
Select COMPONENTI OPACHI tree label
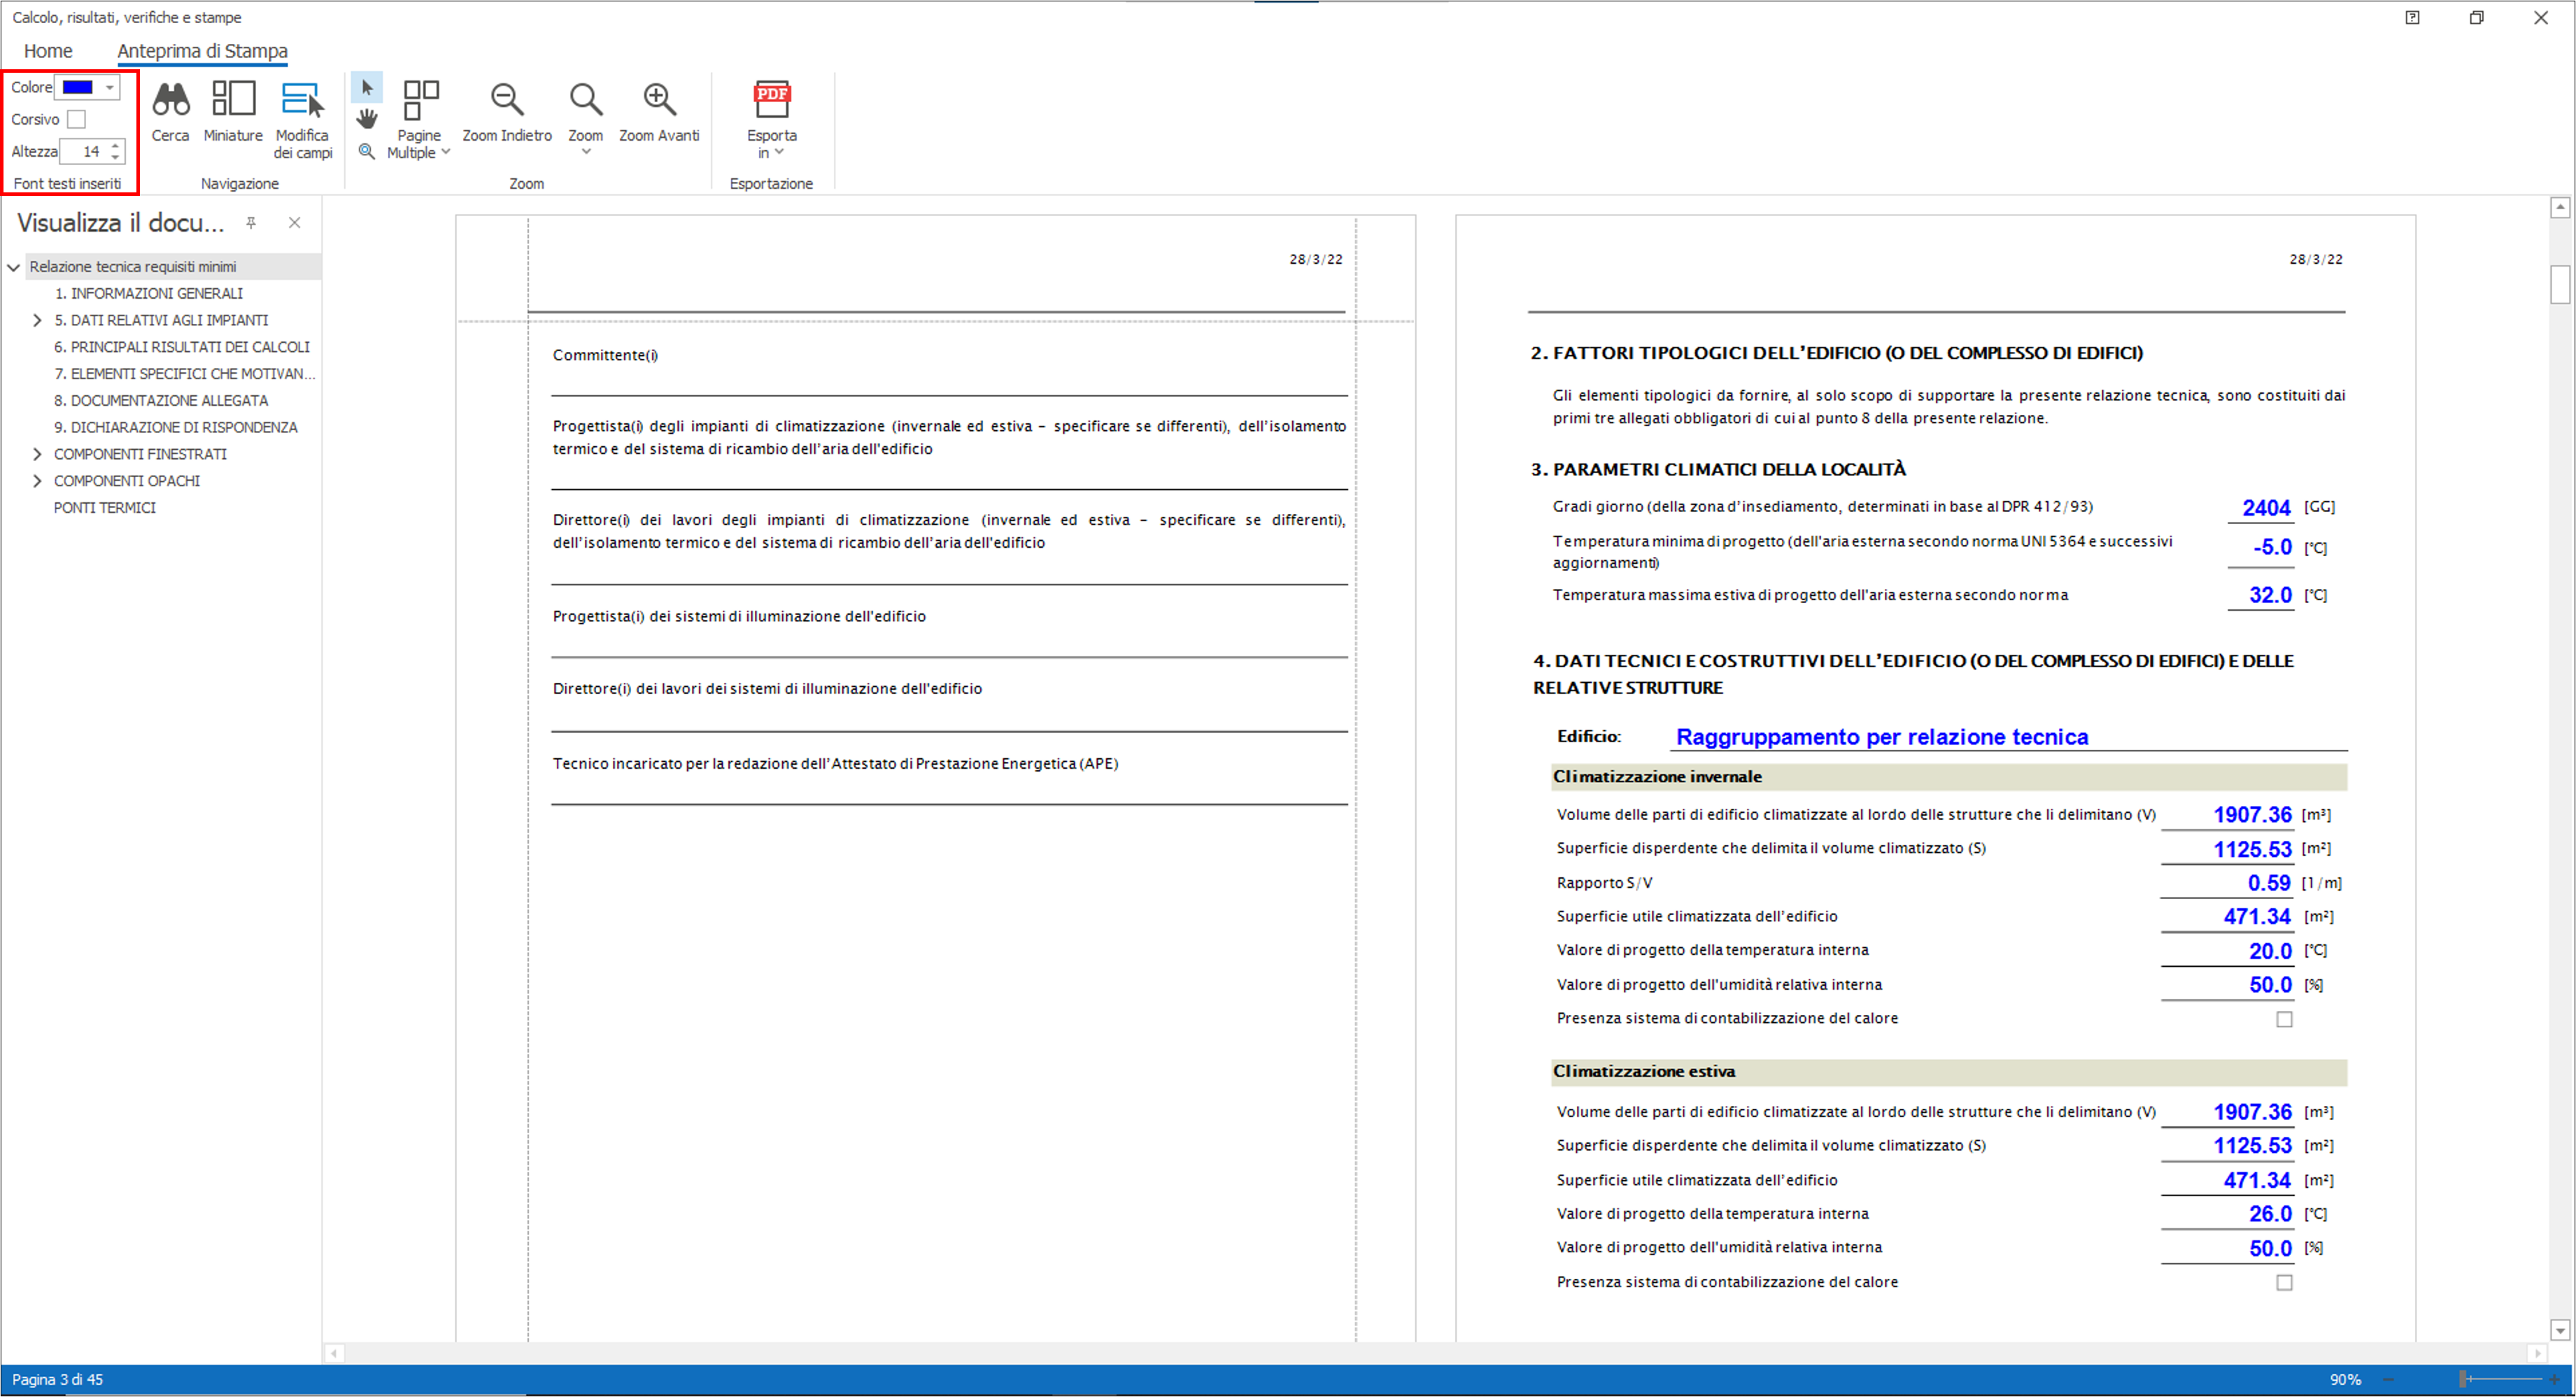[127, 482]
